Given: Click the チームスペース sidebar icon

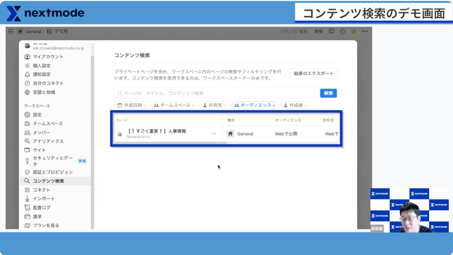Looking at the screenshot, I should pyautogui.click(x=27, y=123).
